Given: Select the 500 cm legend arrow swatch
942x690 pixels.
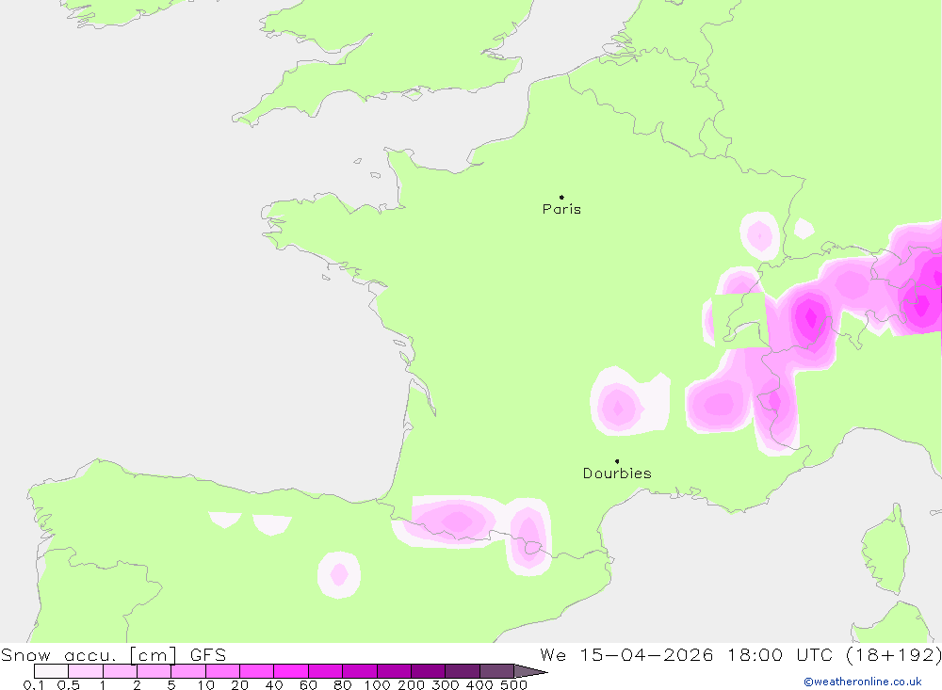Looking at the screenshot, I should tap(531, 671).
